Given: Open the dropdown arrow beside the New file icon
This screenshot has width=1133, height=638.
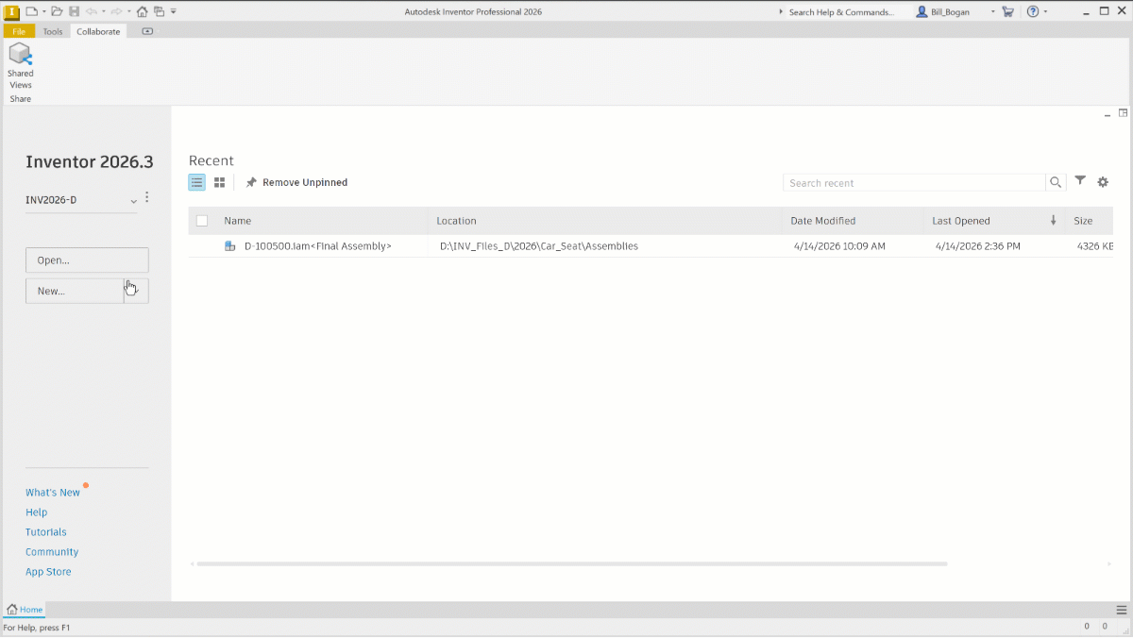Looking at the screenshot, I should click(x=42, y=12).
